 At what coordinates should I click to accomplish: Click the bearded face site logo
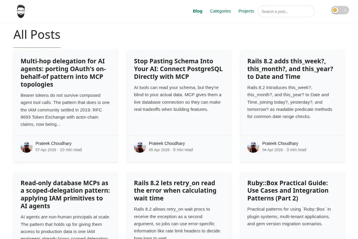click(x=21, y=11)
